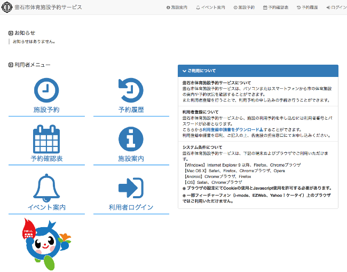This screenshot has width=347, height=272.
Task: Collapse the ご利用について panel header
Action: (258, 71)
